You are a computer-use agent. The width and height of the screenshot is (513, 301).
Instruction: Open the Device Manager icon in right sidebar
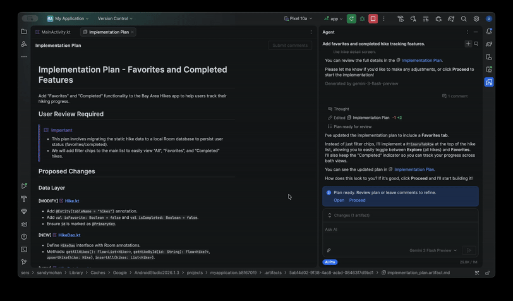pos(489,57)
